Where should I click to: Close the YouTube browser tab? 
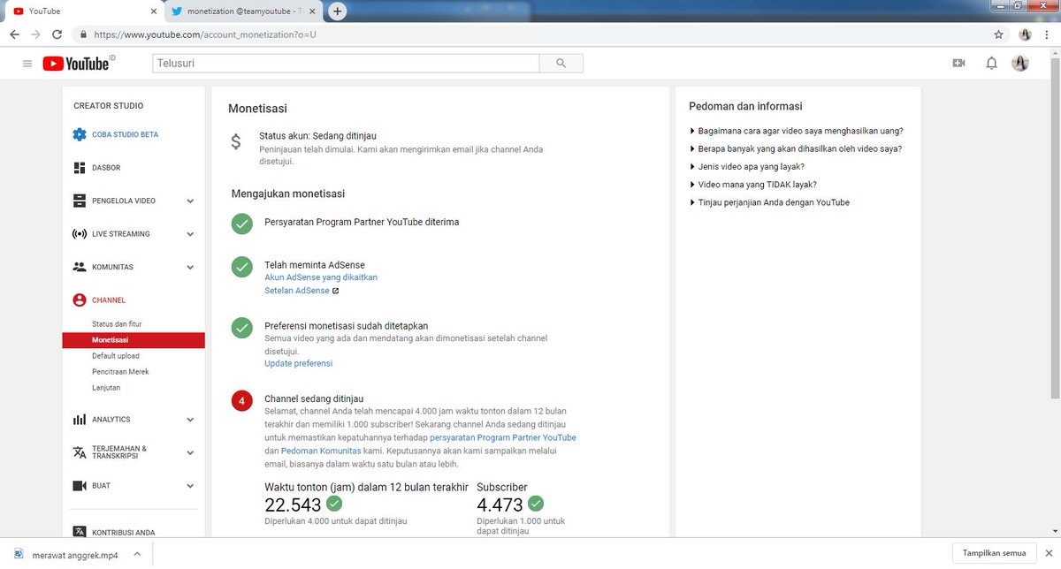pos(154,11)
